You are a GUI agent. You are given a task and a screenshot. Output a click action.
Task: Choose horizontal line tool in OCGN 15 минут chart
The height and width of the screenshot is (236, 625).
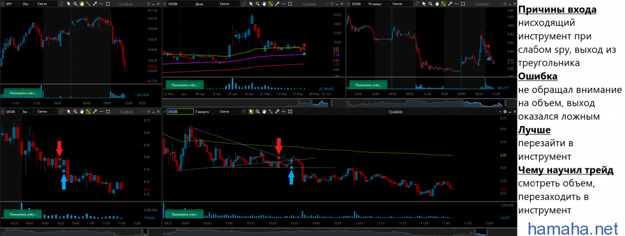click(456, 4)
